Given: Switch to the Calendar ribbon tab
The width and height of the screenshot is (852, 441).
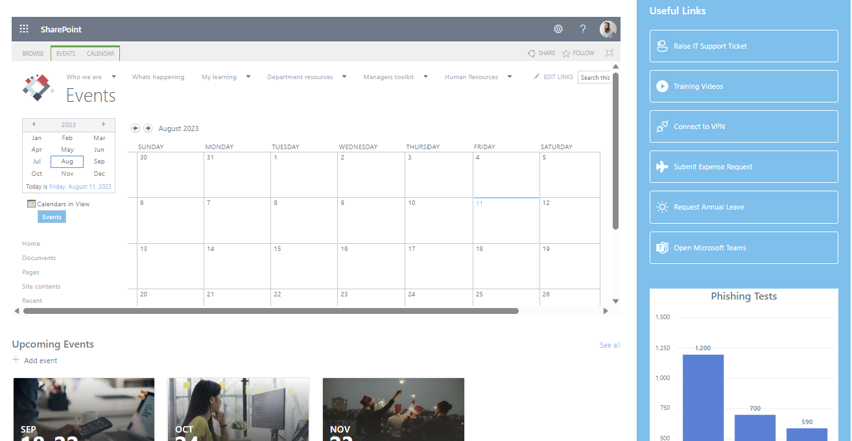Looking at the screenshot, I should click(101, 54).
